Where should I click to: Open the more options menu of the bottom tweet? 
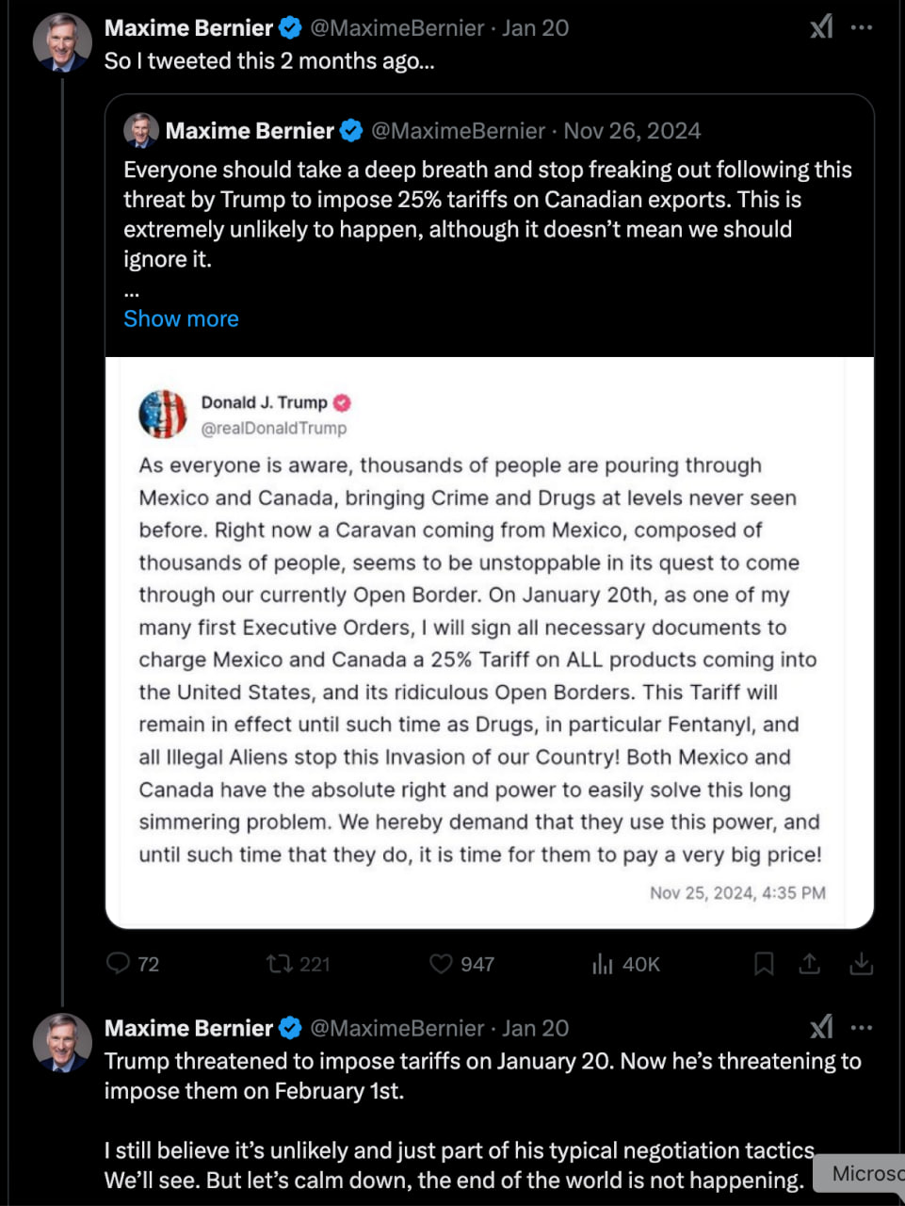(862, 1027)
